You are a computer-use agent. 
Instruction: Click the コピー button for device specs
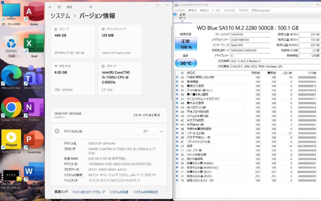(x=146, y=131)
